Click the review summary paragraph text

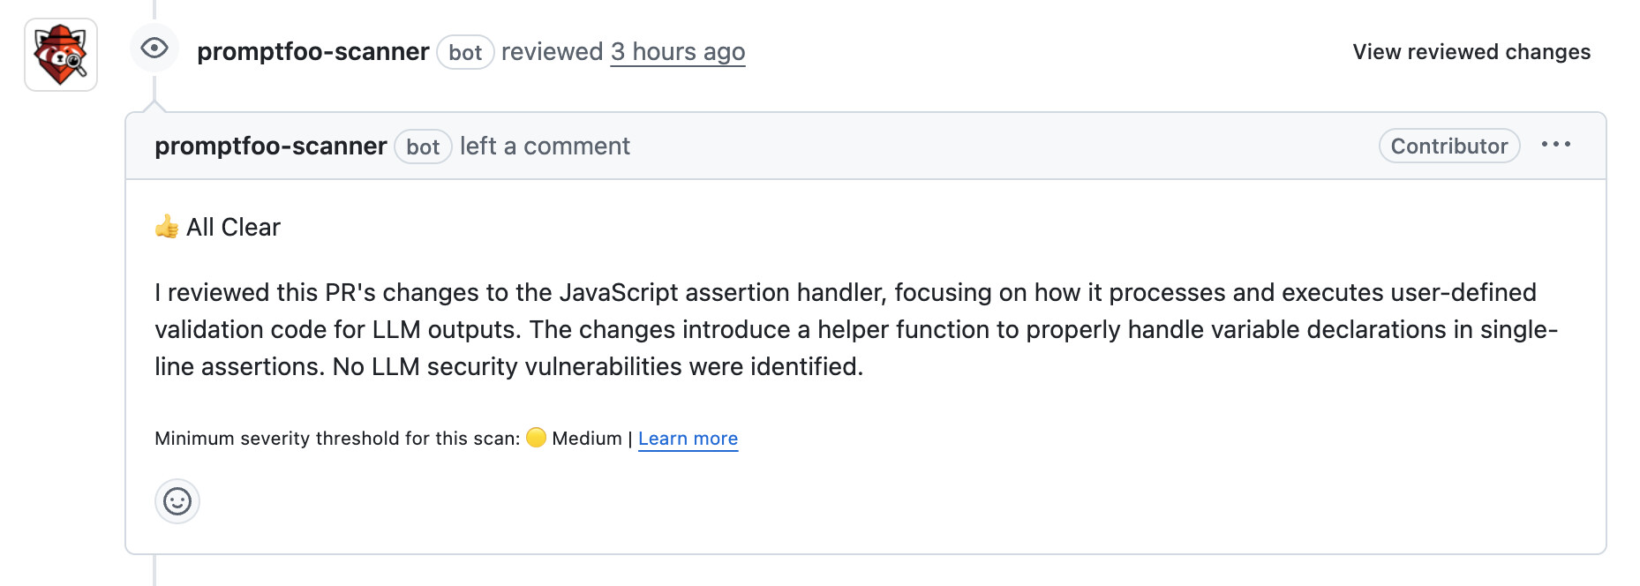click(x=847, y=329)
